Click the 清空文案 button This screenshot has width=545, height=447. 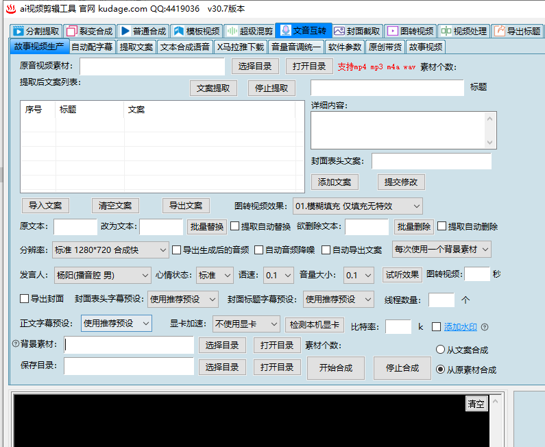click(x=115, y=206)
